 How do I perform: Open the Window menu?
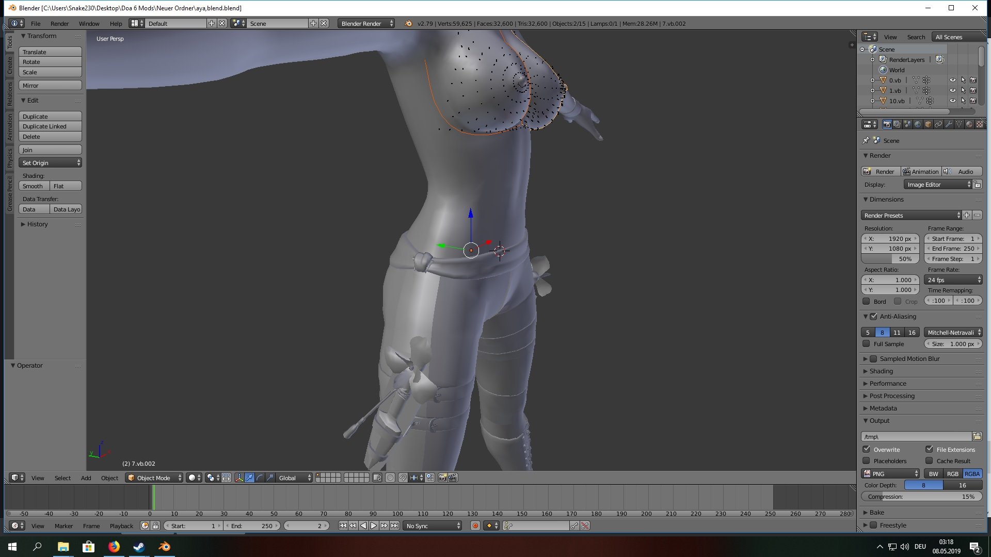pyautogui.click(x=89, y=23)
